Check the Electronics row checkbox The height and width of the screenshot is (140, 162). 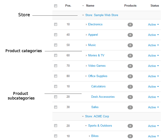coord(56,24)
